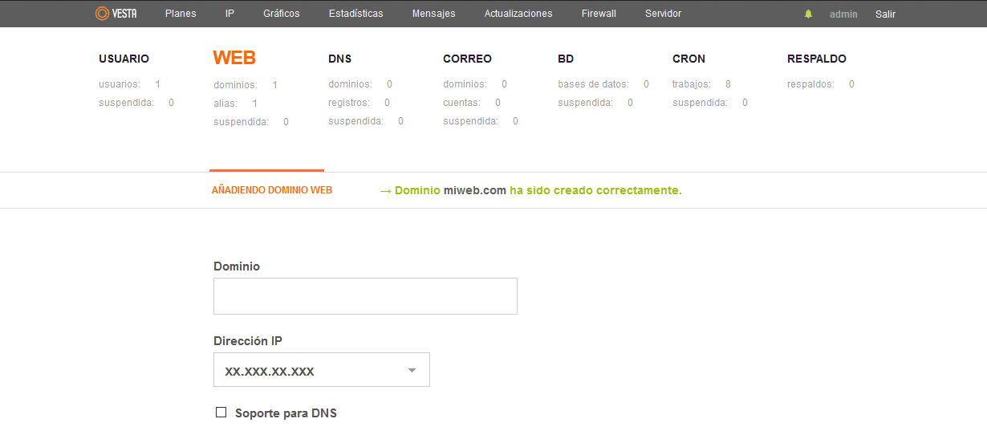Click 'dominios: 1' under WEB
The height and width of the screenshot is (431, 987).
tap(246, 85)
